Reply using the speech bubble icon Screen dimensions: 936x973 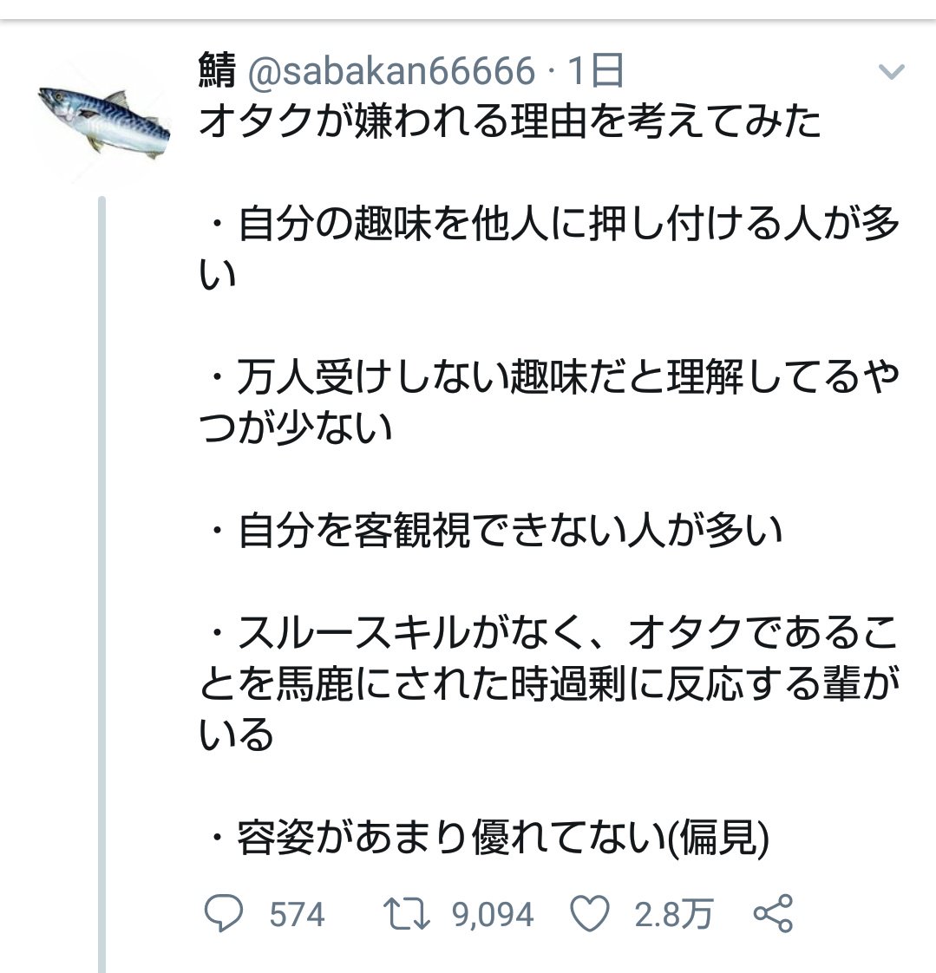pos(224,913)
